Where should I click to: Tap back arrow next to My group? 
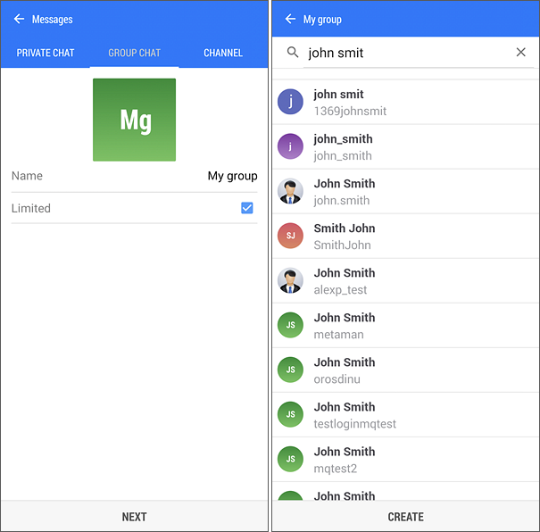point(290,19)
